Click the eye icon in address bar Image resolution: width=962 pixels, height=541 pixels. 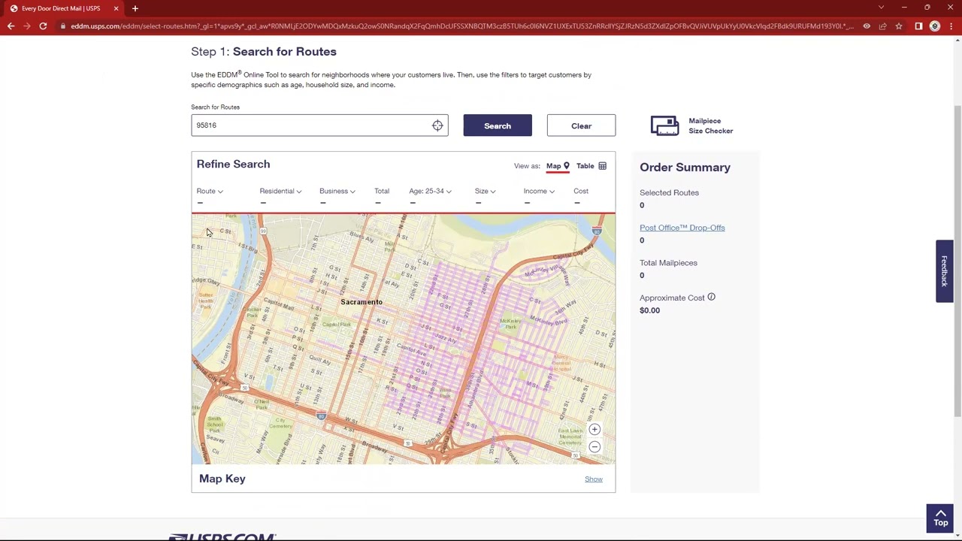867,26
